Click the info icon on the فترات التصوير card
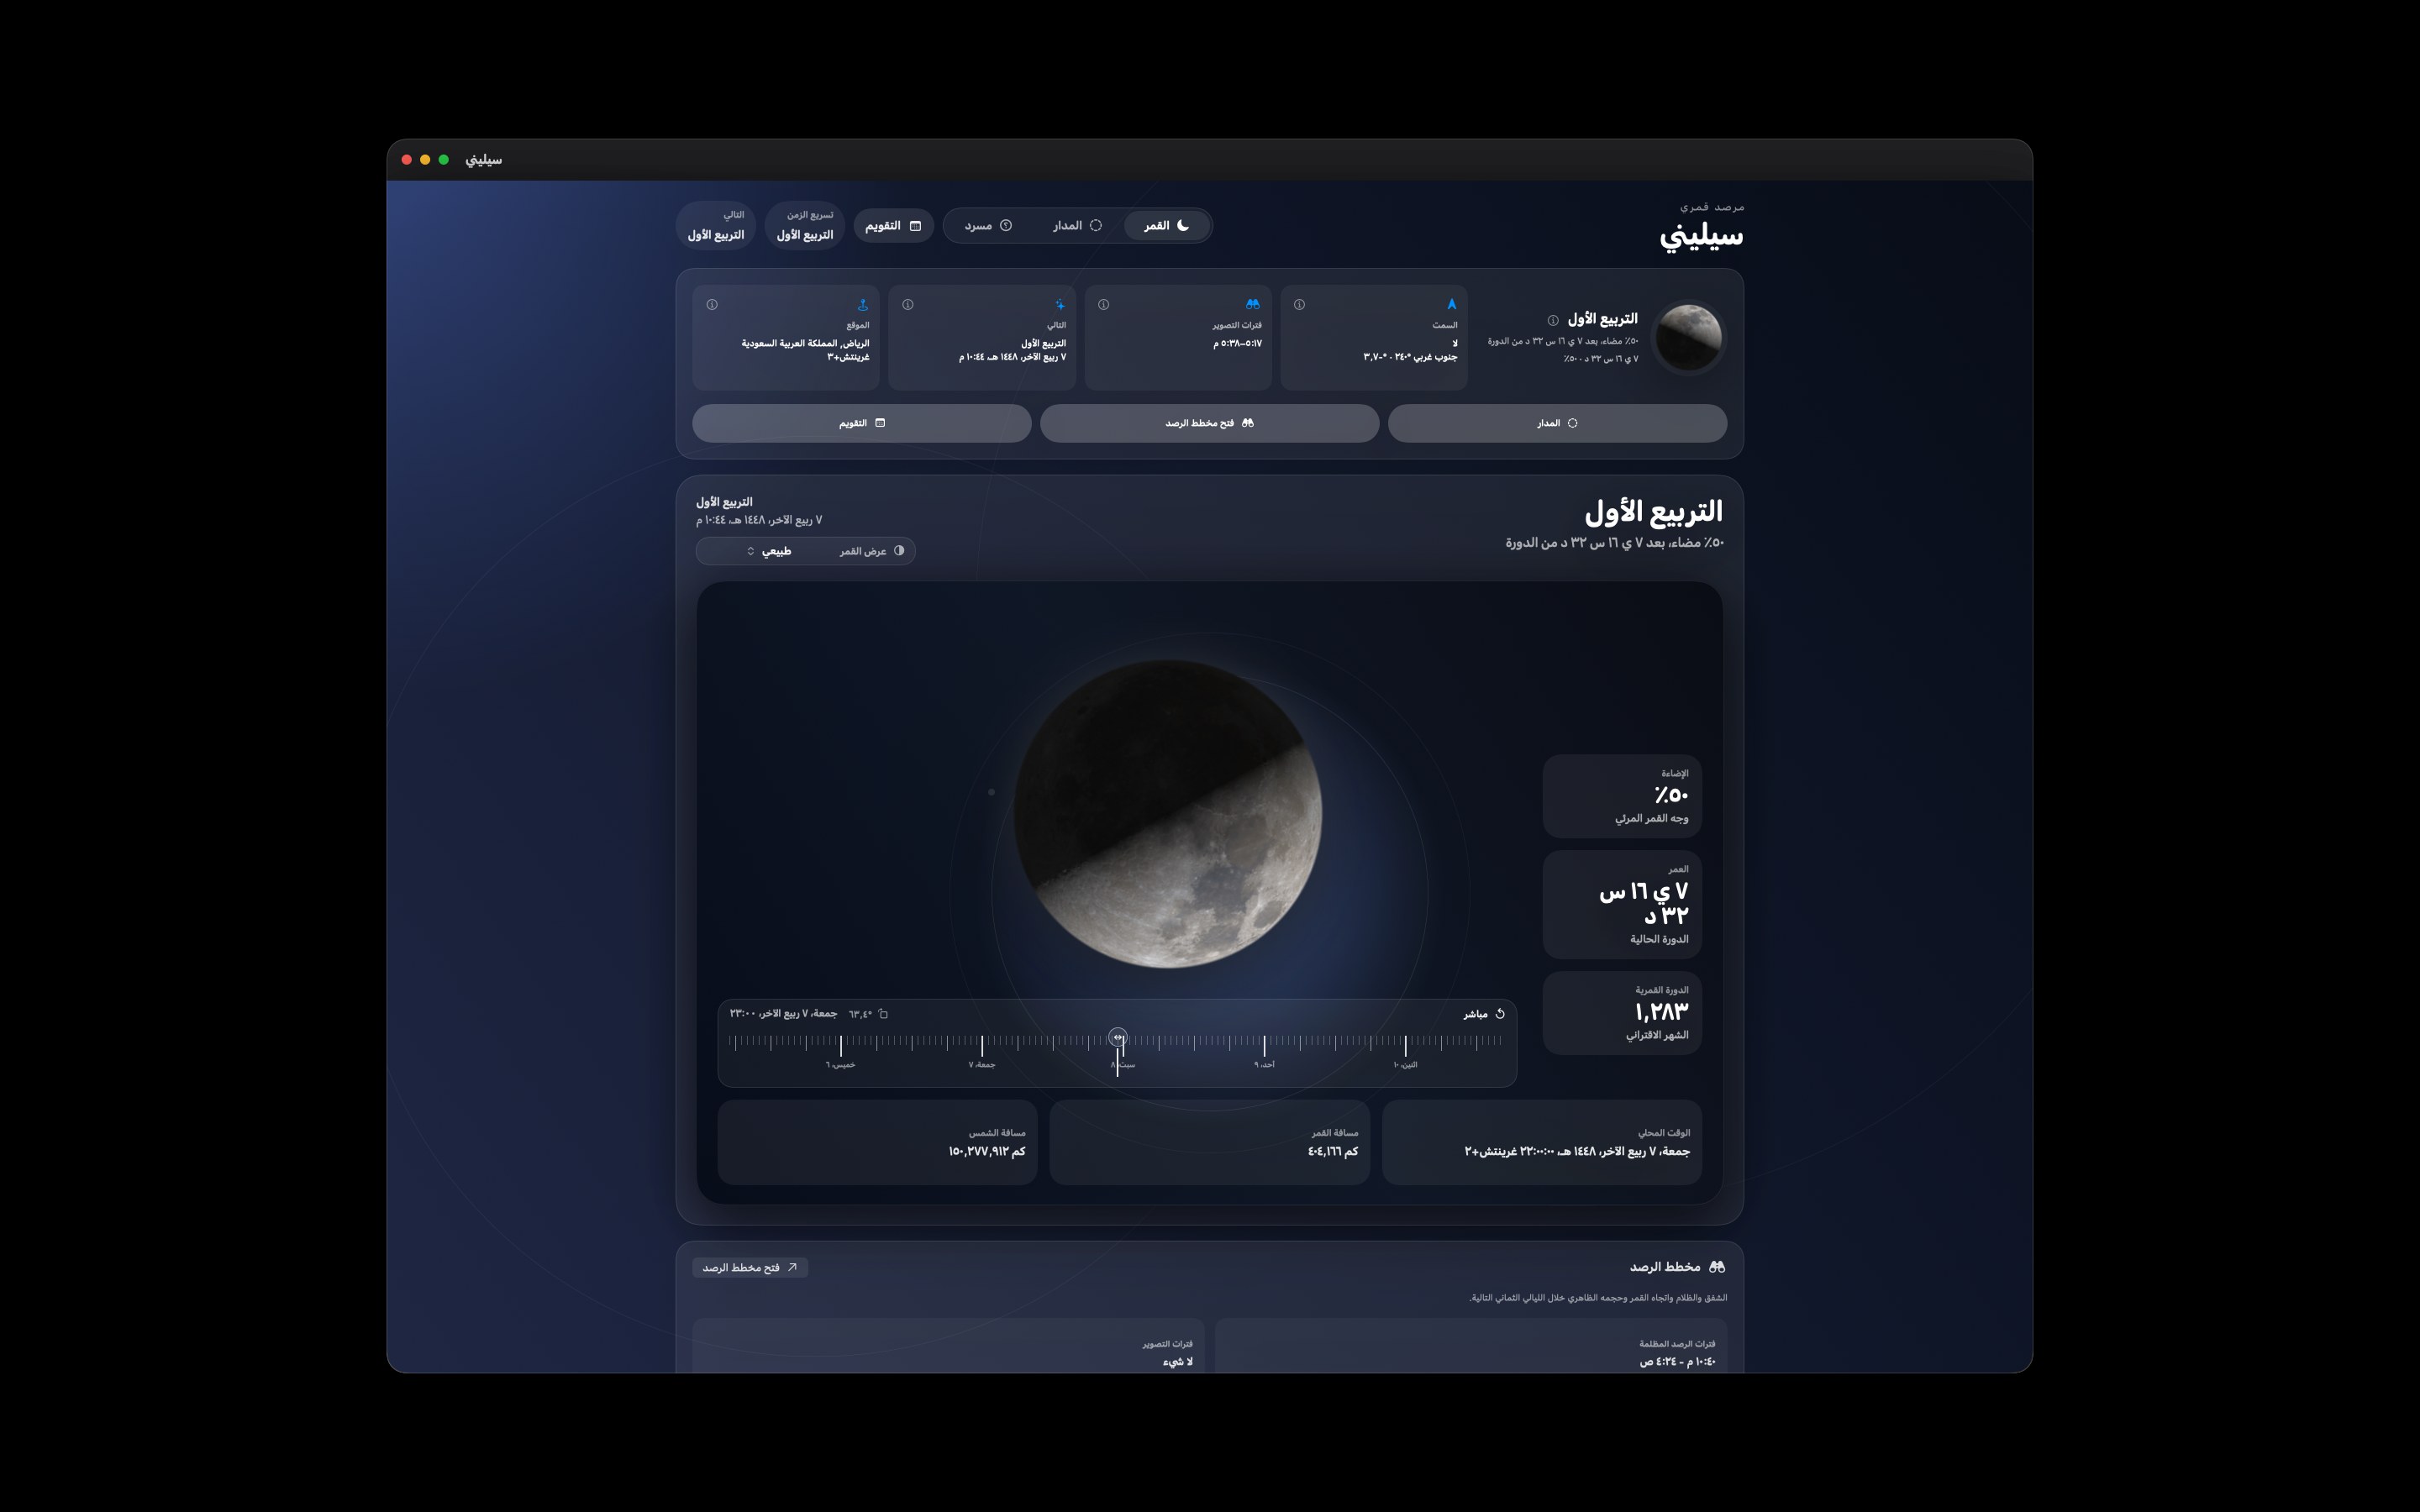This screenshot has height=1512, width=2420. tap(1103, 305)
